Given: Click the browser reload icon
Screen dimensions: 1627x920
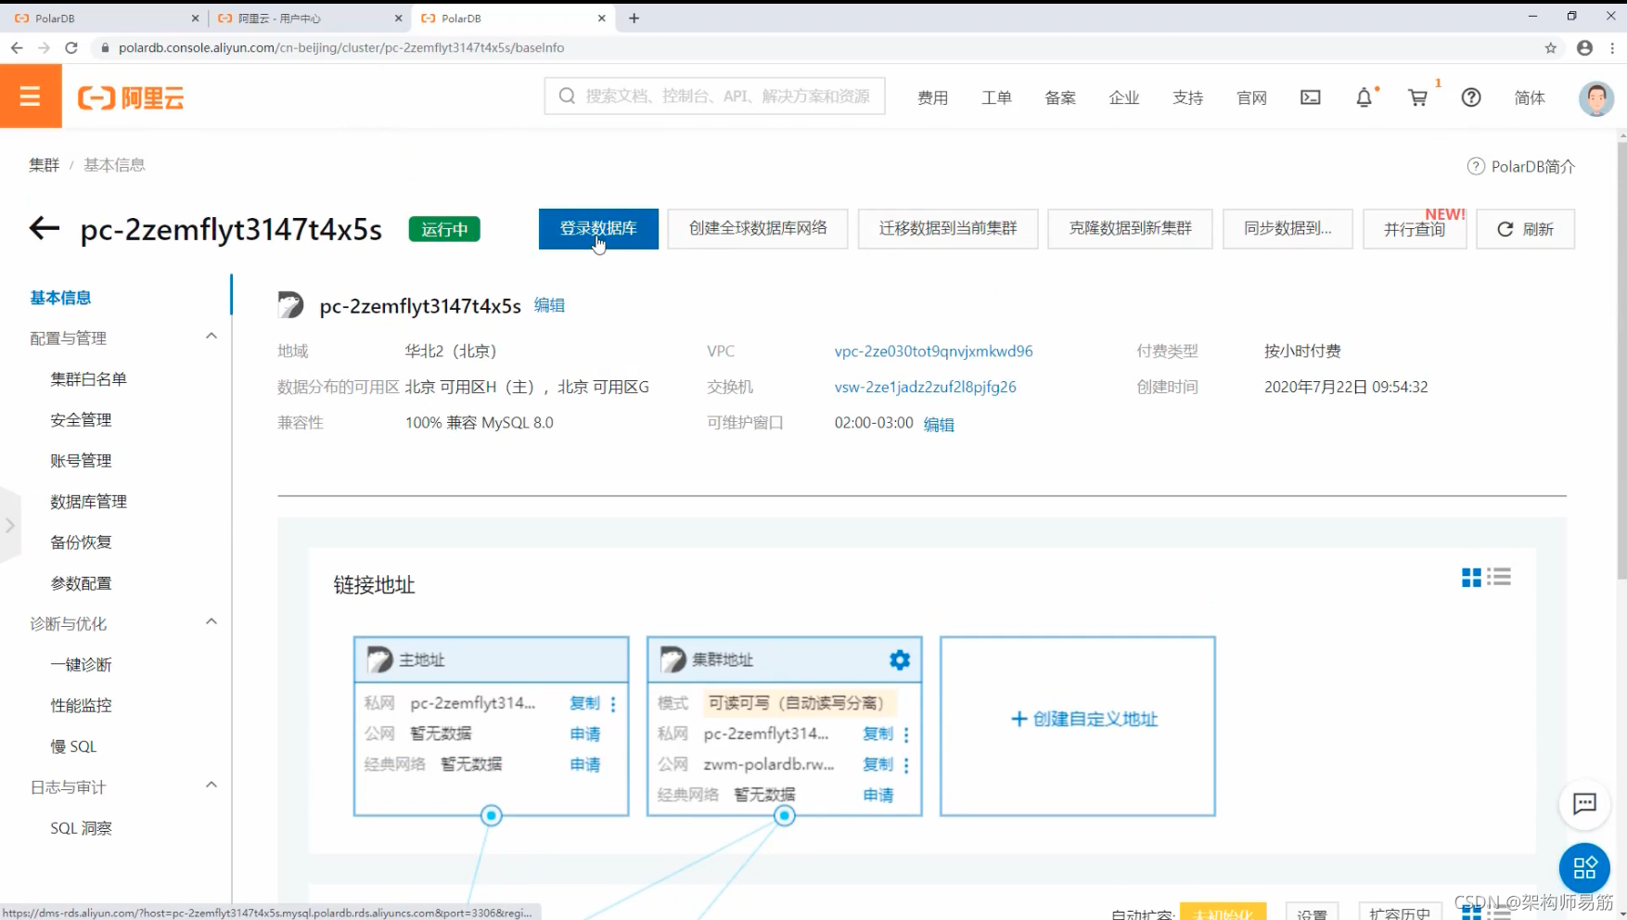Looking at the screenshot, I should [x=71, y=47].
